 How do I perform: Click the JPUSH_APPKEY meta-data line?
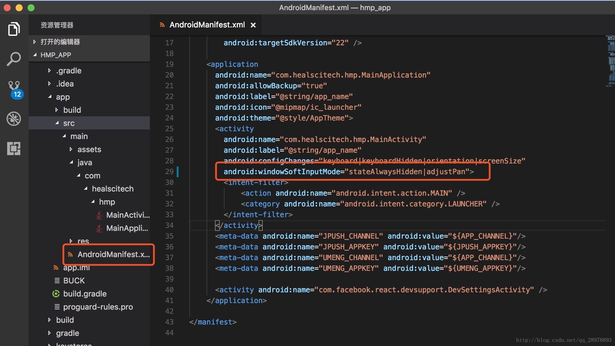click(x=370, y=247)
